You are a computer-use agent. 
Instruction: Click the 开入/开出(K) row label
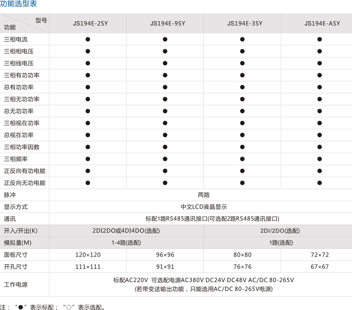pyautogui.click(x=21, y=231)
